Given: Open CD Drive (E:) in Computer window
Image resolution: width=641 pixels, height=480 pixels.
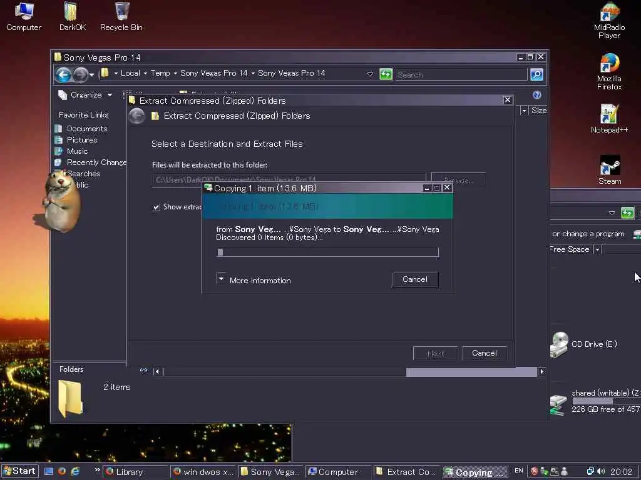Looking at the screenshot, I should (x=584, y=344).
